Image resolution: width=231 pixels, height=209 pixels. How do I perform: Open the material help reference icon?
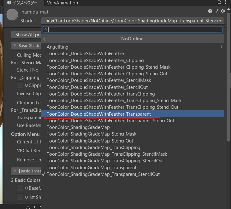click(x=210, y=11)
